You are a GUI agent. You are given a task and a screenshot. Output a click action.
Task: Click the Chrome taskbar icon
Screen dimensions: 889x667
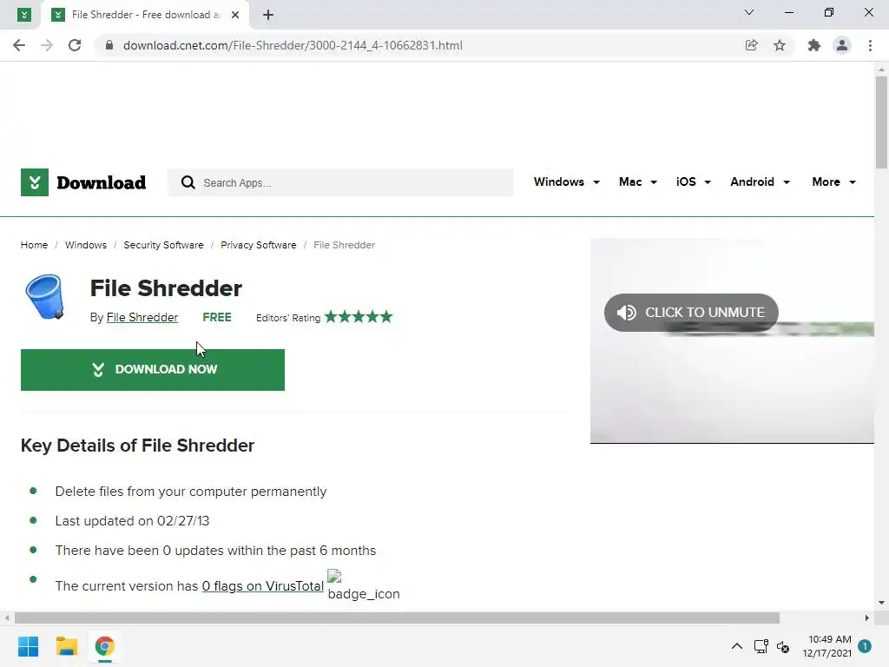105,646
